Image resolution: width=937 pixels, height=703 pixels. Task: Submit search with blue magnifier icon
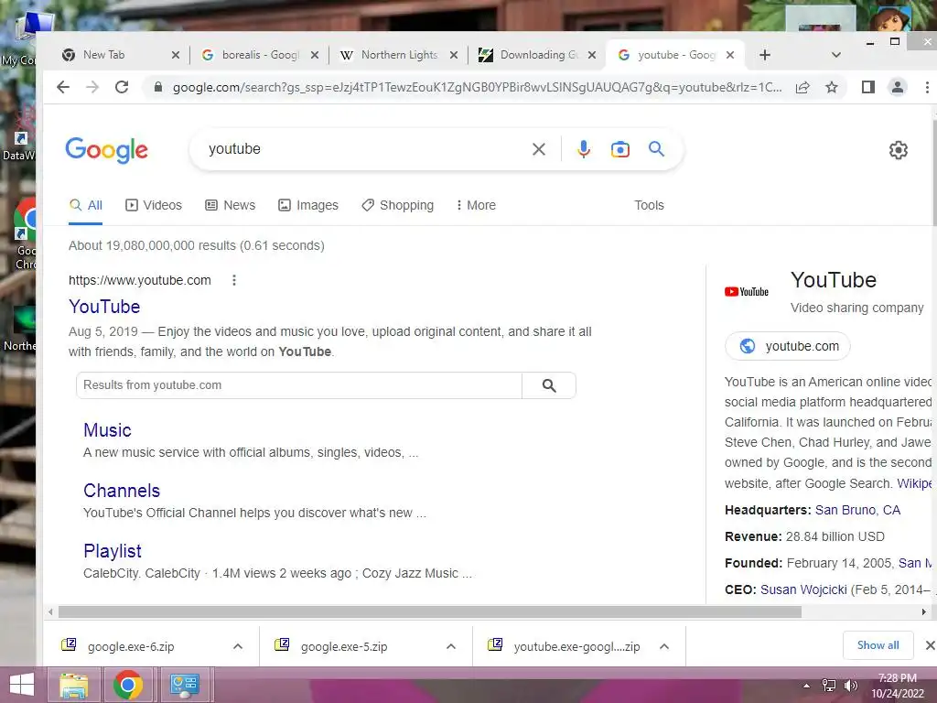coord(656,149)
